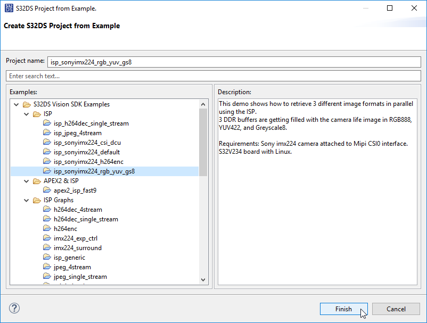The height and width of the screenshot is (323, 427).
Task: Select the isp_sonyimx224_rgb_yuv_gs8 tree label
Action: pyautogui.click(x=94, y=171)
